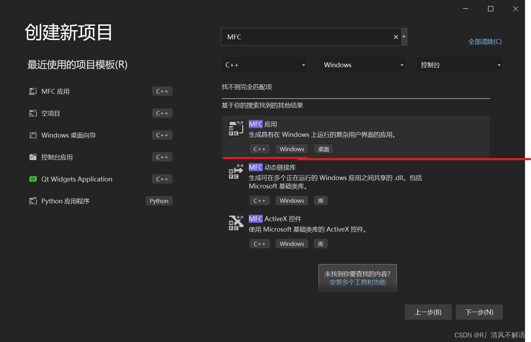Click the 空项目 template icon
The width and height of the screenshot is (531, 342).
coord(33,113)
